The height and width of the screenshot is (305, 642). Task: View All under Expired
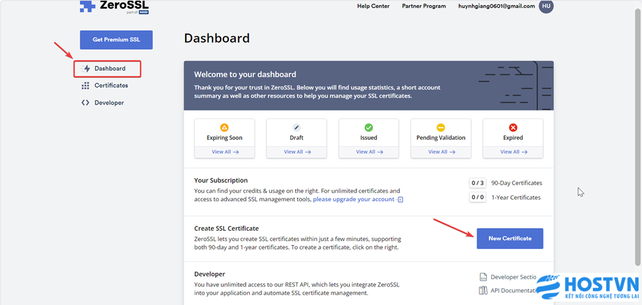coord(514,151)
